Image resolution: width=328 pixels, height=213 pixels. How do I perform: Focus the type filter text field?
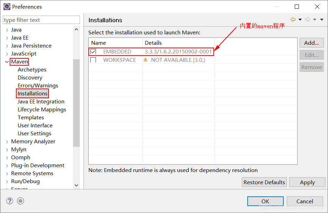(x=42, y=20)
